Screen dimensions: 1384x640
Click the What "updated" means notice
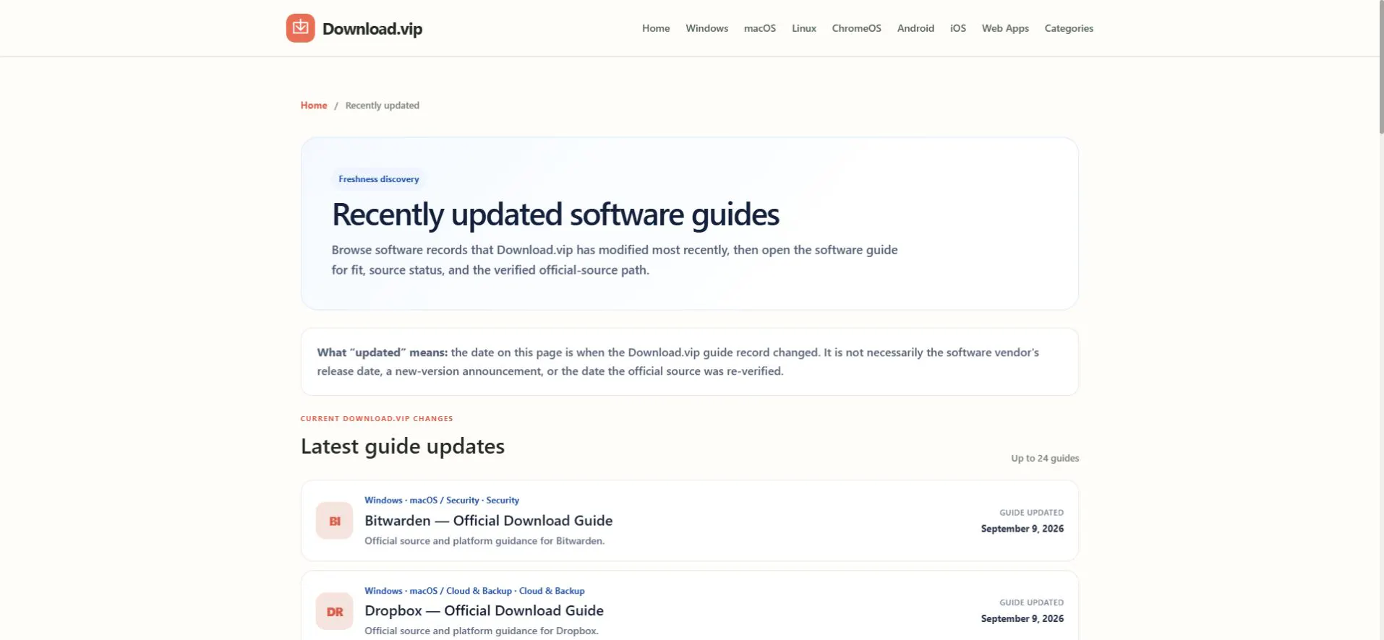click(x=690, y=362)
